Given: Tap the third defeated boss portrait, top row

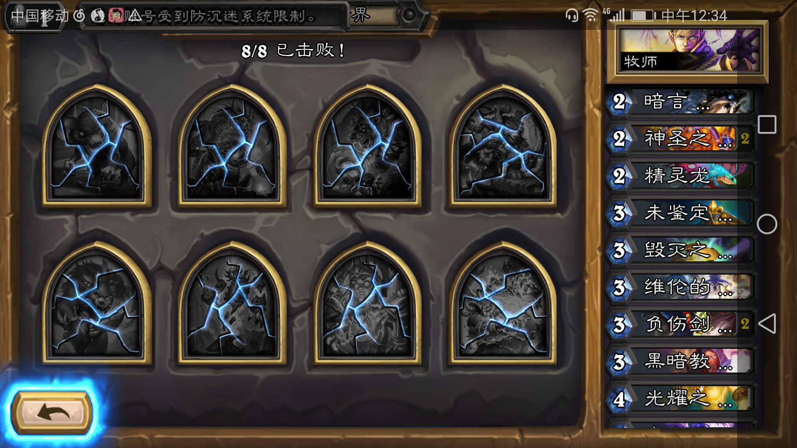Looking at the screenshot, I should click(x=367, y=146).
